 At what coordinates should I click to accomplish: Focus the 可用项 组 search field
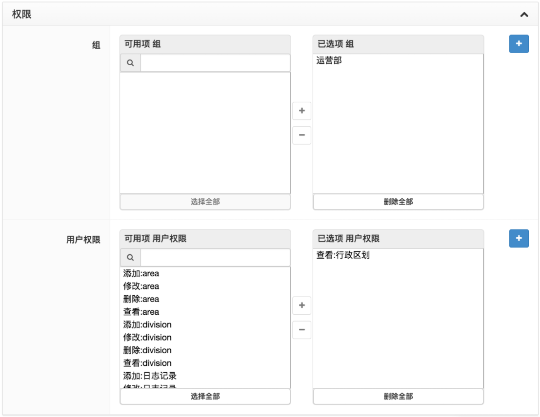click(x=215, y=63)
